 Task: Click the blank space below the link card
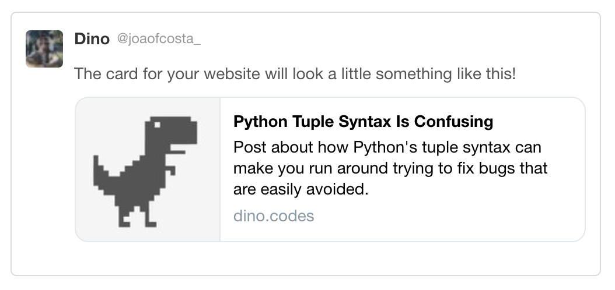click(x=306, y=259)
